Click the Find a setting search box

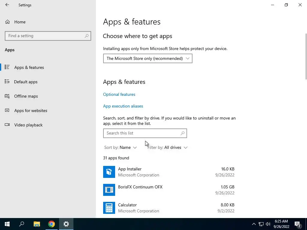[x=48, y=36]
